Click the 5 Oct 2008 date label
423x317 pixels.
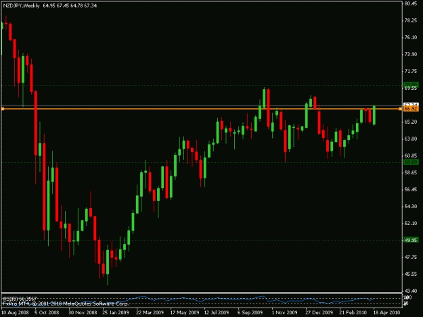47,313
